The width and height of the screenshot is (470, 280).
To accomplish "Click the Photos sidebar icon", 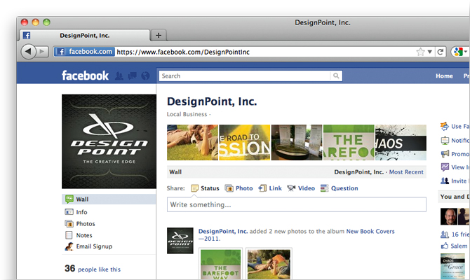I will coord(69,224).
